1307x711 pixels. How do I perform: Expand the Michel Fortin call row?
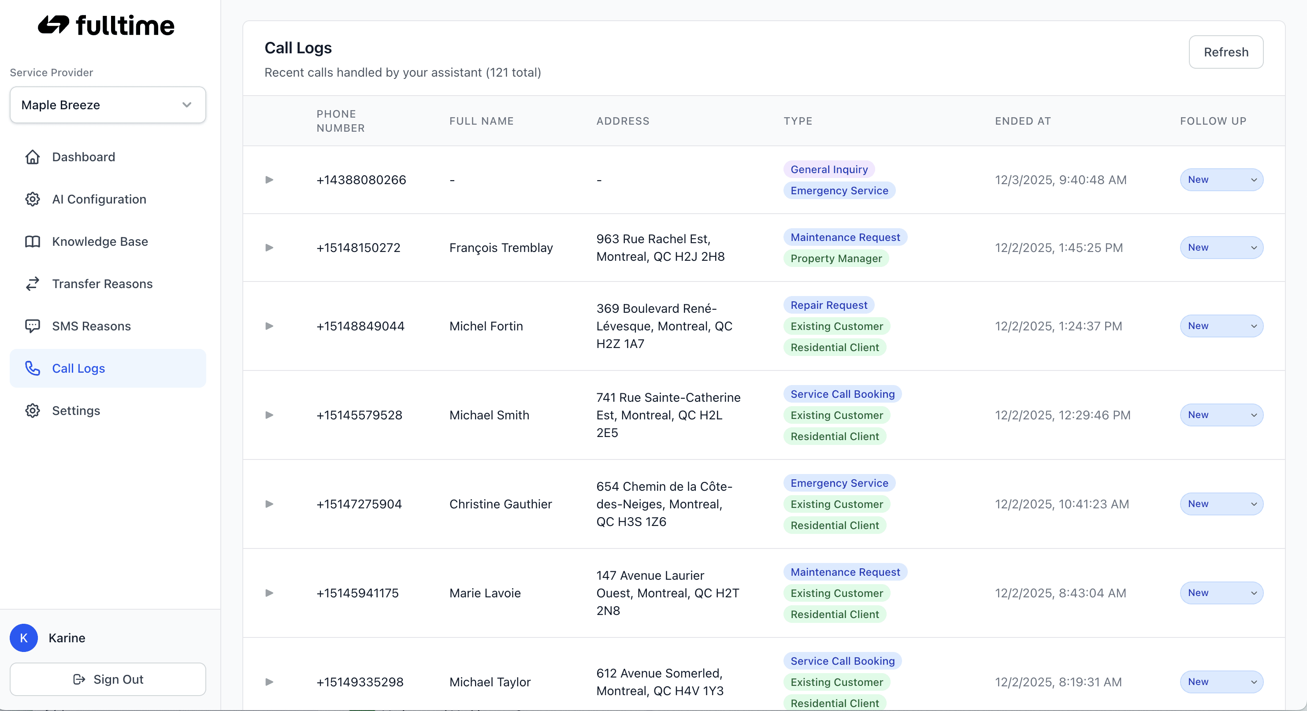click(269, 326)
